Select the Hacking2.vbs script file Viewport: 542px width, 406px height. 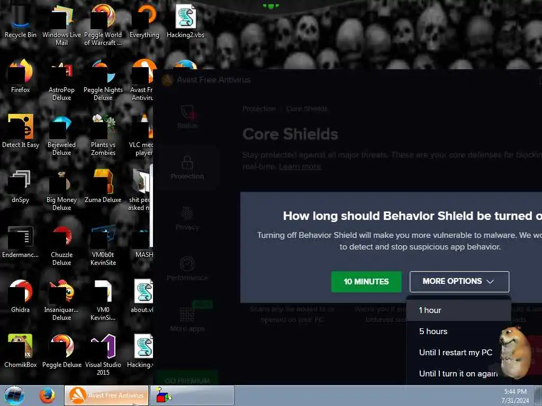pos(186,21)
